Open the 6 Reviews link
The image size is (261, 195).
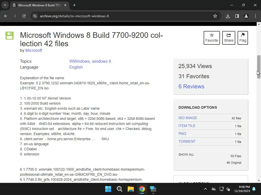pyautogui.click(x=191, y=86)
